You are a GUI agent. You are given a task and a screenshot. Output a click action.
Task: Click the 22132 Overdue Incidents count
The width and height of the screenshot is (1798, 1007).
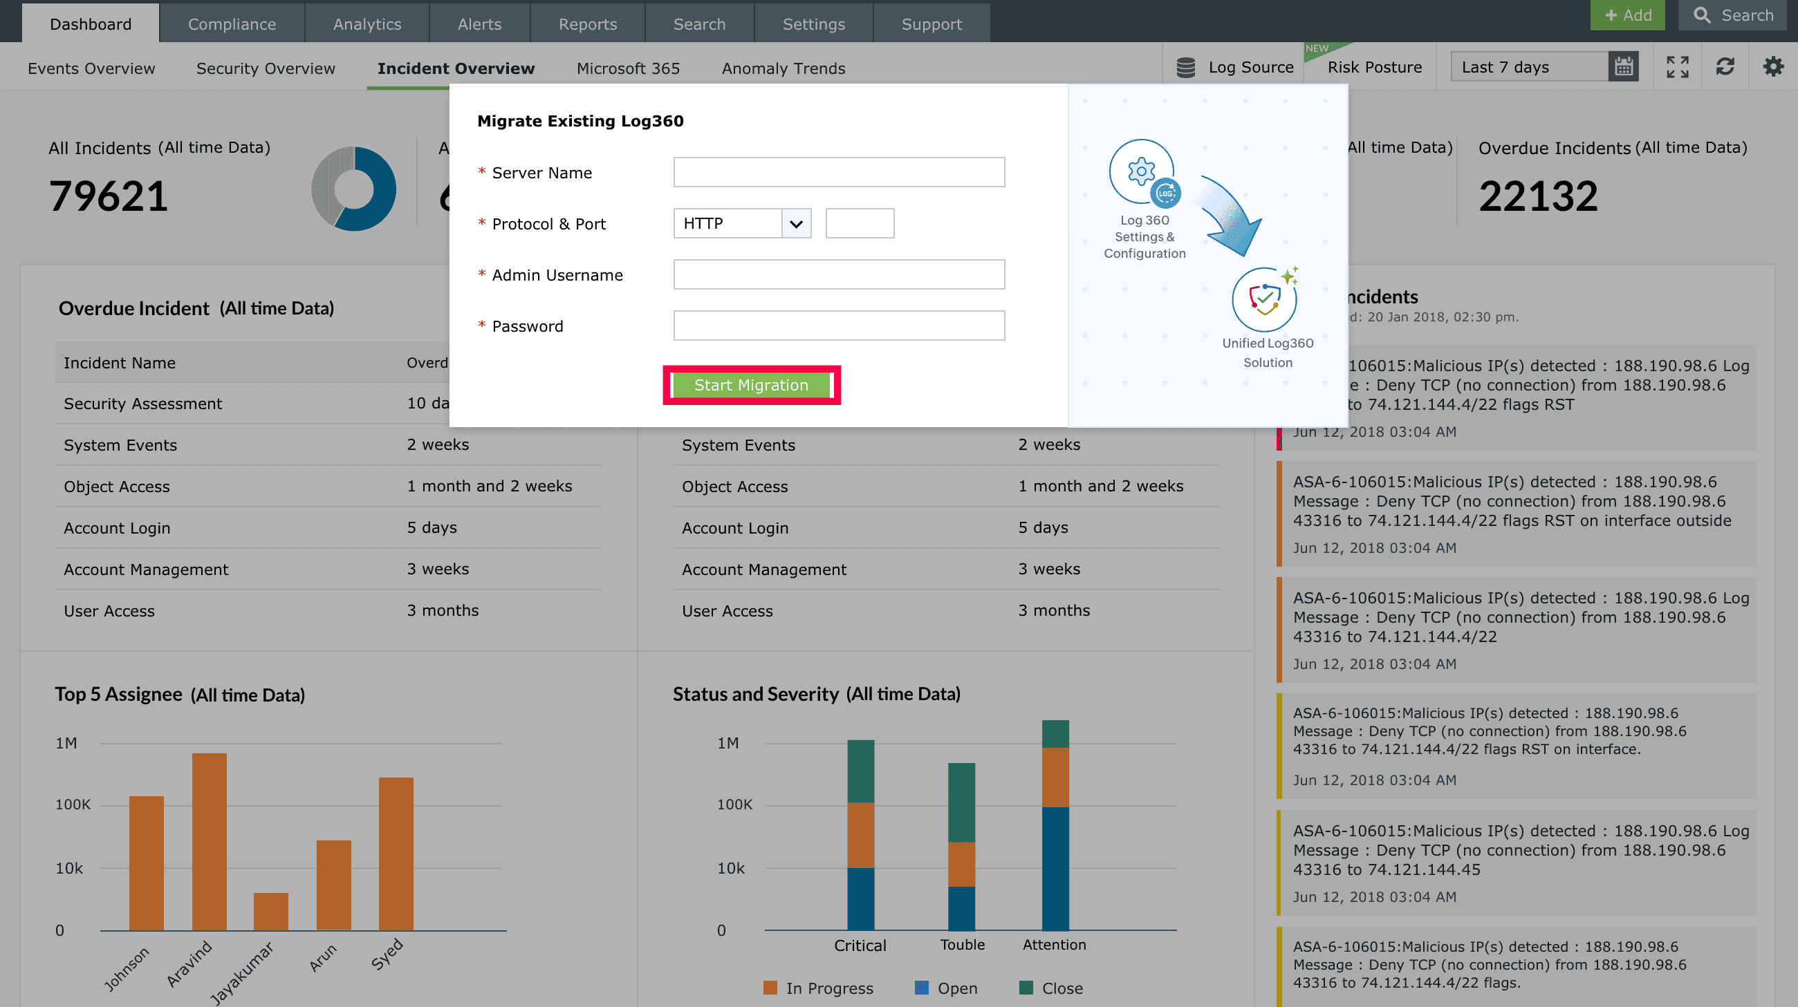(x=1538, y=196)
